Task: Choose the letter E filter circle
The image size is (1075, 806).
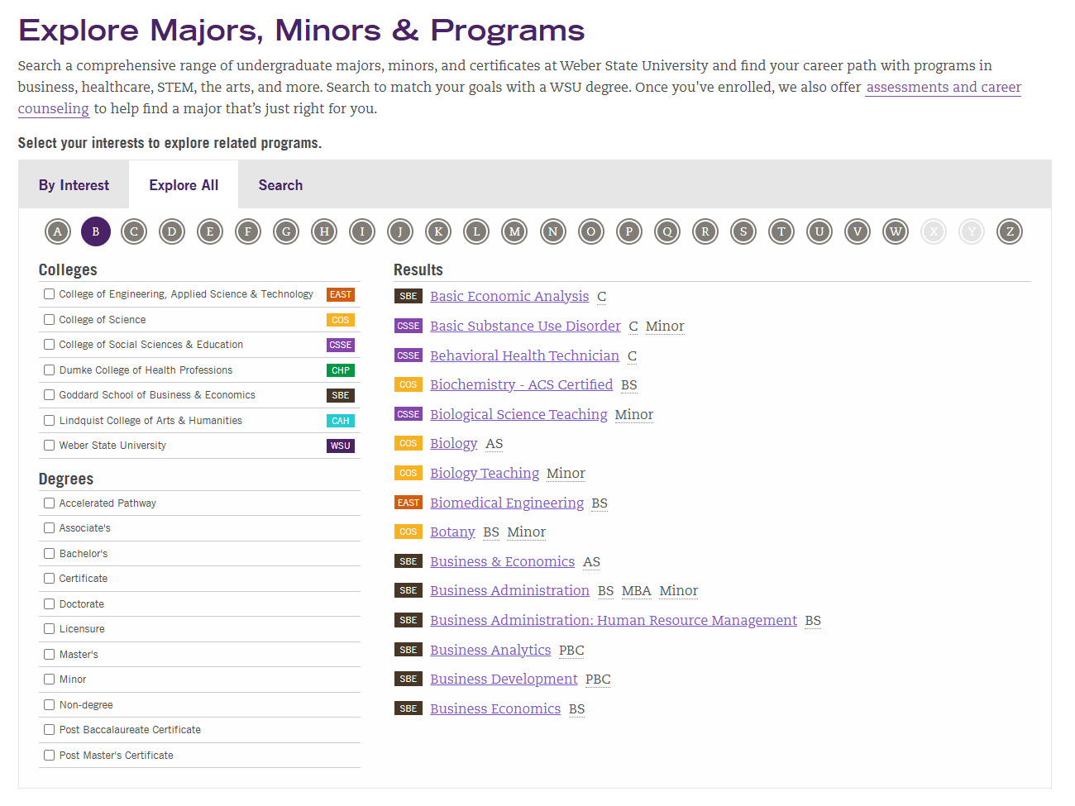Action: click(x=210, y=231)
